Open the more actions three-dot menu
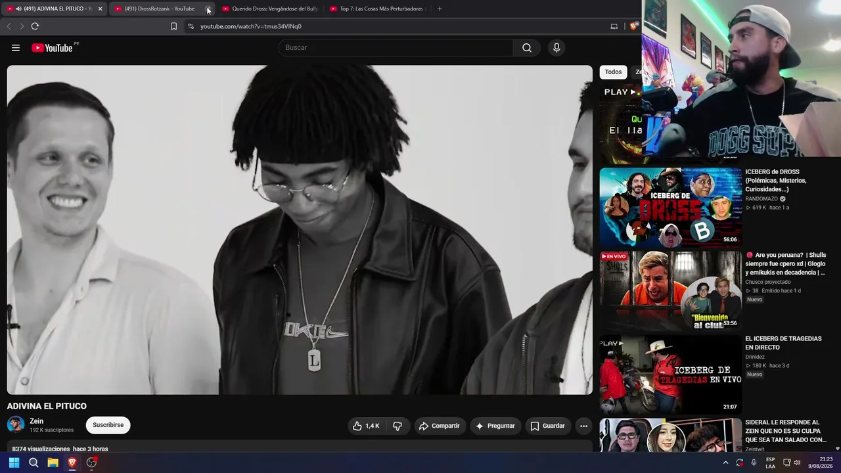Viewport: 841px width, 473px height. 583,426
